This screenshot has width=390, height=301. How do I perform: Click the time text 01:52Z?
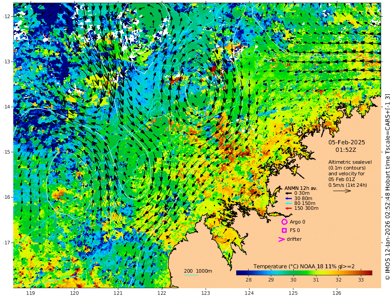click(346, 150)
